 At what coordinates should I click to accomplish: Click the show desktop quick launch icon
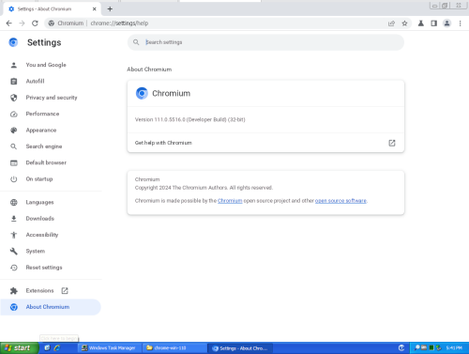(x=47, y=347)
